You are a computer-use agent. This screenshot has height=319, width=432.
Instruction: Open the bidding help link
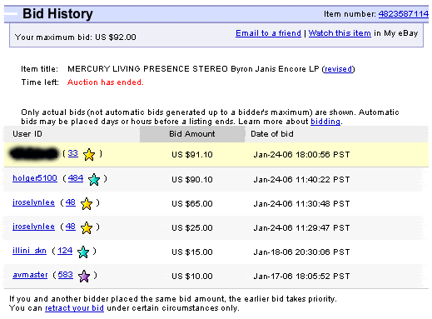325,122
